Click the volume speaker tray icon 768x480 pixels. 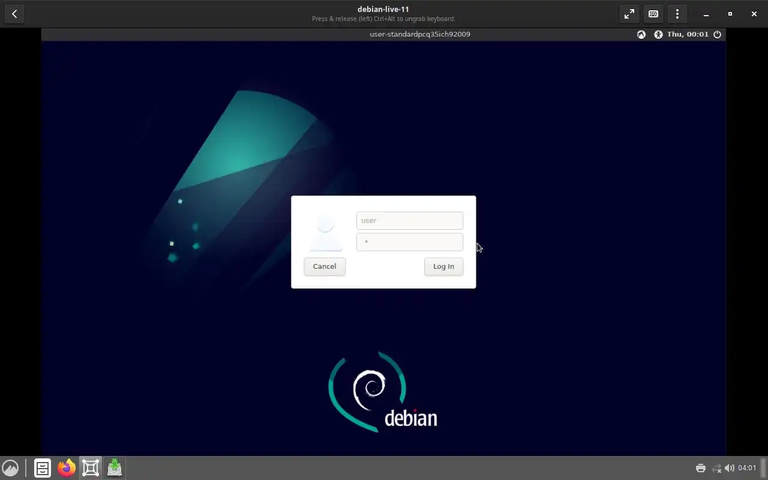(x=730, y=468)
